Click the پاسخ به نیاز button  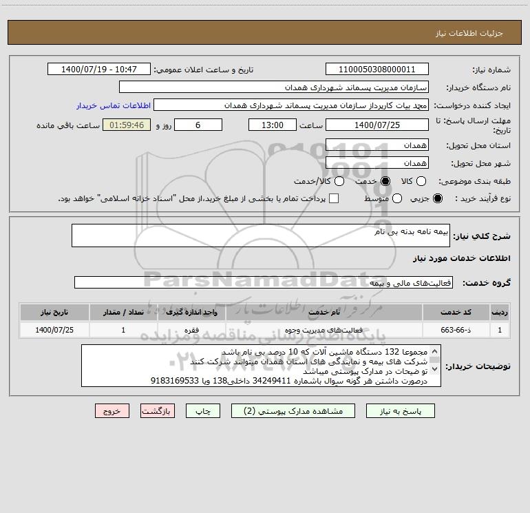(400, 411)
